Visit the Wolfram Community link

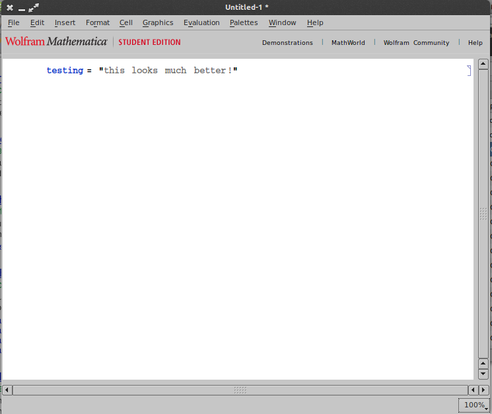pyautogui.click(x=416, y=43)
